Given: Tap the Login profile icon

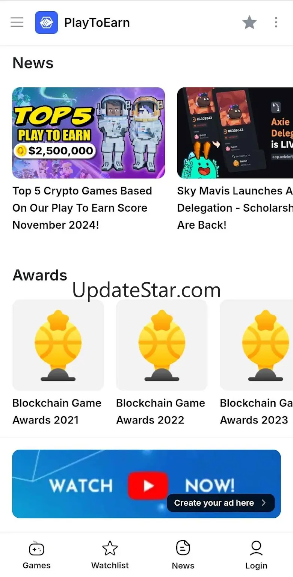Looking at the screenshot, I should click(256, 548).
